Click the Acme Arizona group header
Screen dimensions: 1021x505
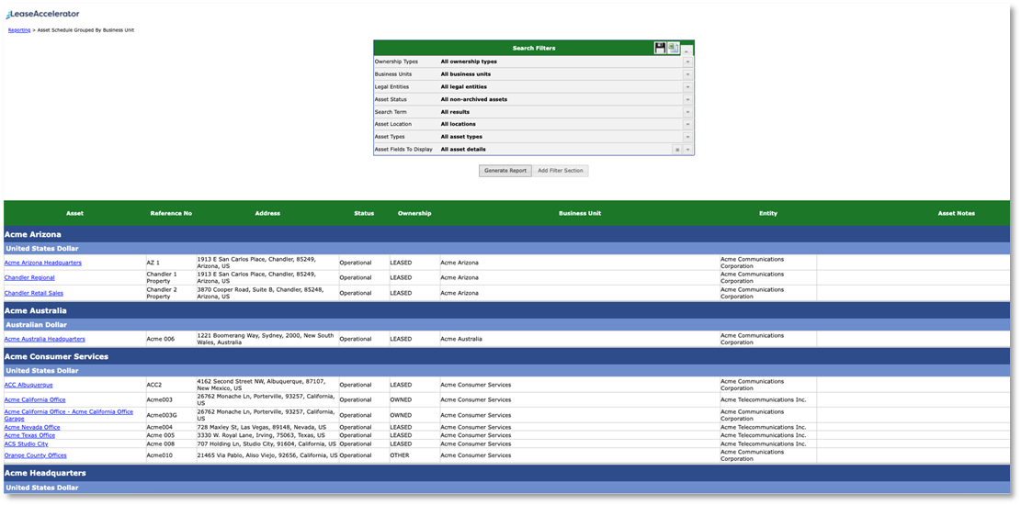click(506, 233)
